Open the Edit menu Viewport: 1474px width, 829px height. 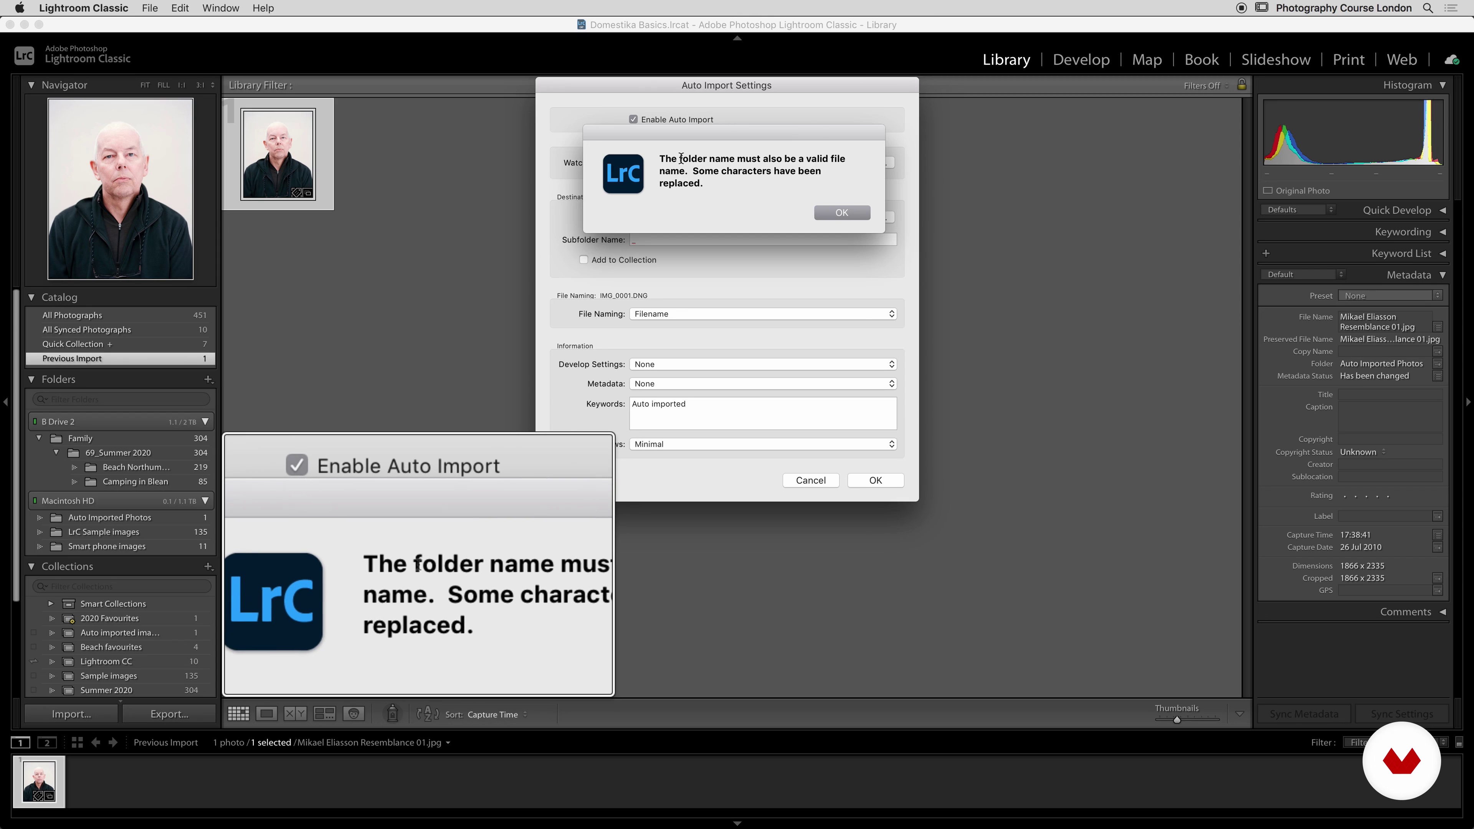(180, 8)
